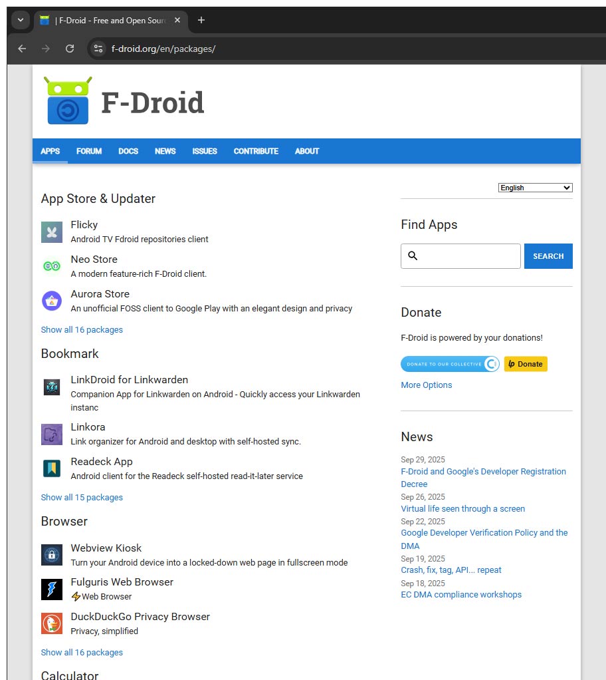Open the Aurora Store app title
This screenshot has width=606, height=680.
coord(100,294)
